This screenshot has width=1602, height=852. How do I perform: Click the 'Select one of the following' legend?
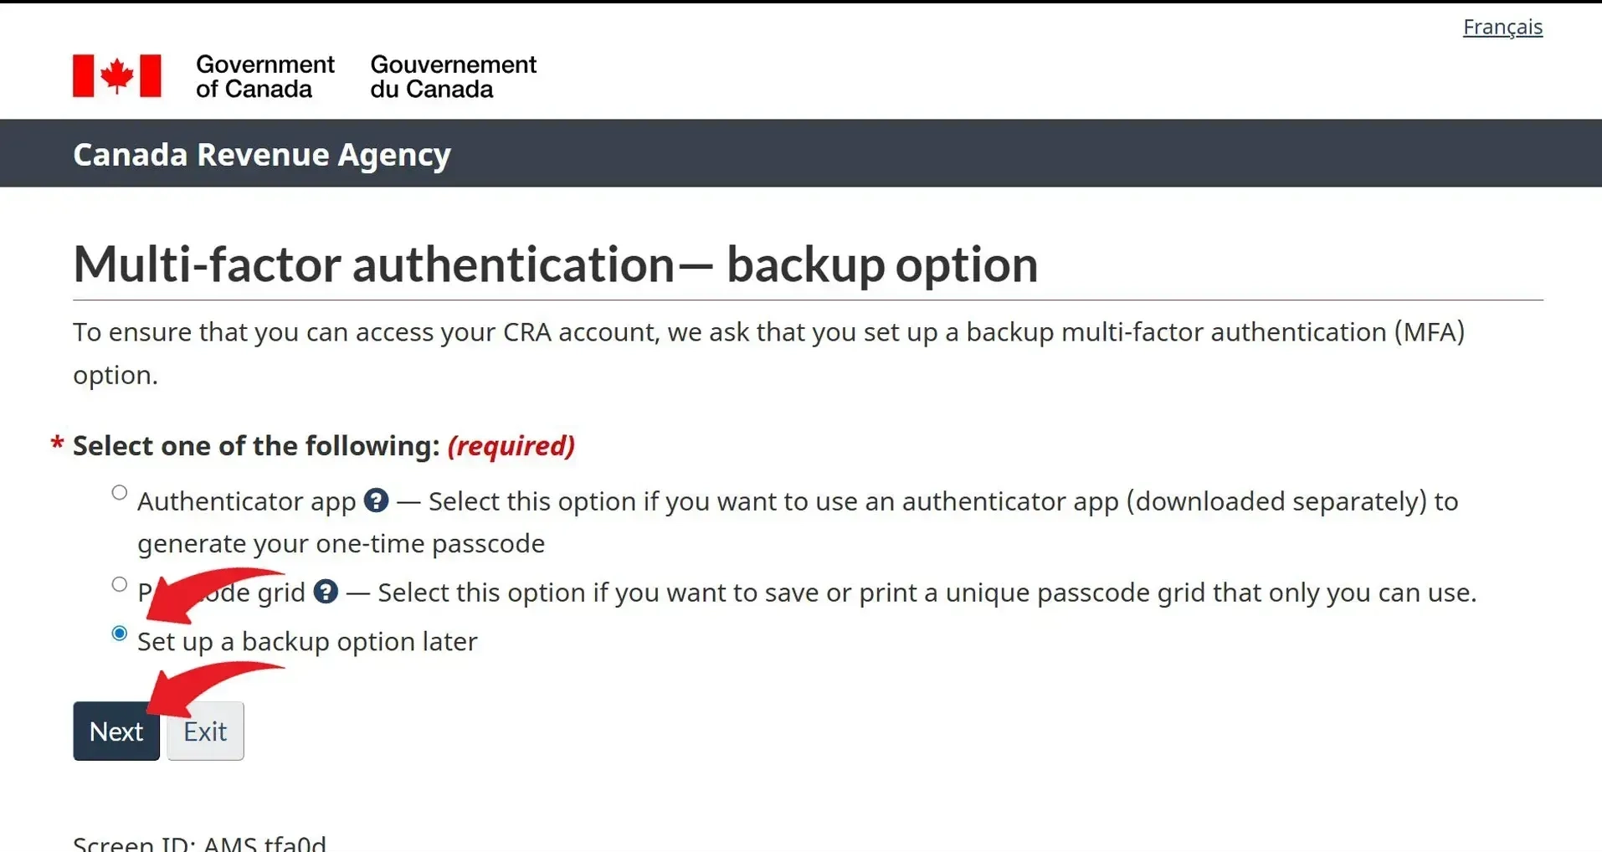[256, 445]
